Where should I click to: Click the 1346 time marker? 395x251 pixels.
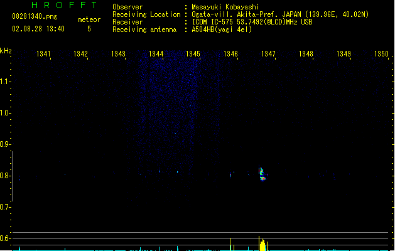(230, 54)
